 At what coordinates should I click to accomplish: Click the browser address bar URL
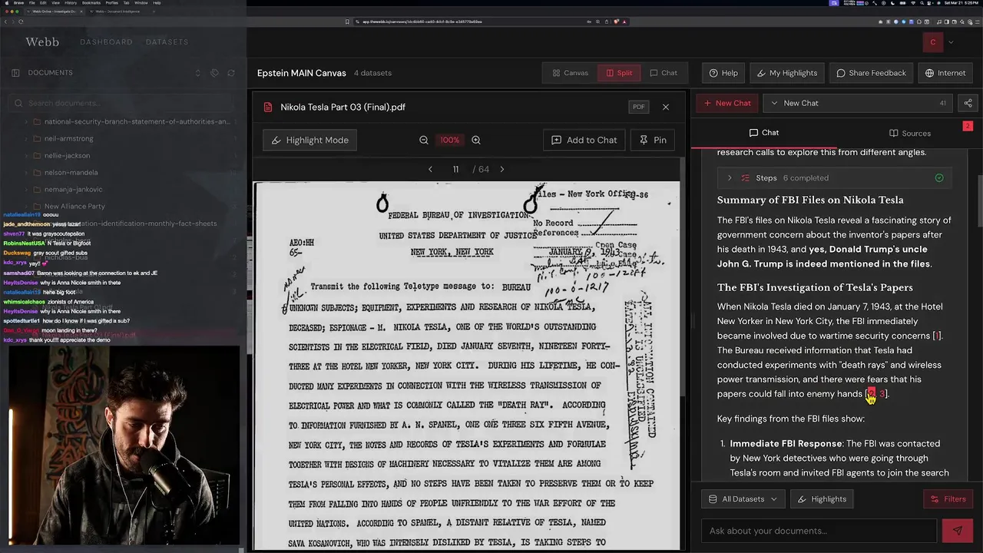click(422, 22)
